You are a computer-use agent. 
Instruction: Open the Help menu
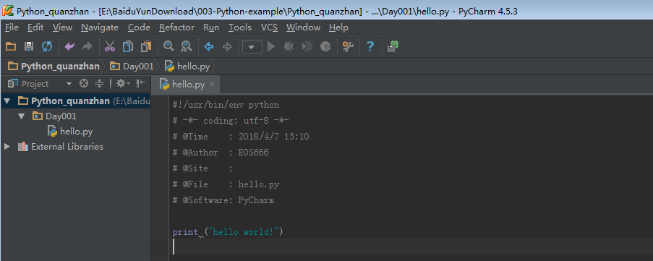(338, 27)
